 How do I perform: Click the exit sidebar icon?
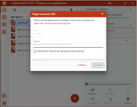(x=4, y=103)
